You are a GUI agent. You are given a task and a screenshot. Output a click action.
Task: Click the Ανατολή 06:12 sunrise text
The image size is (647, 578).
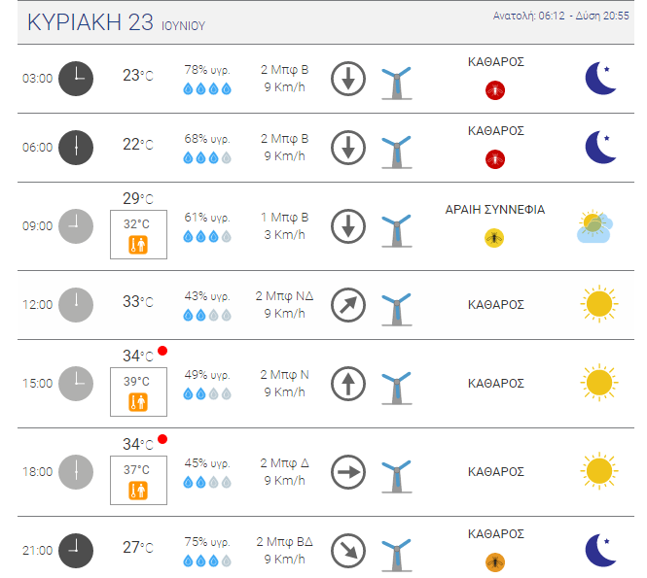pos(529,17)
